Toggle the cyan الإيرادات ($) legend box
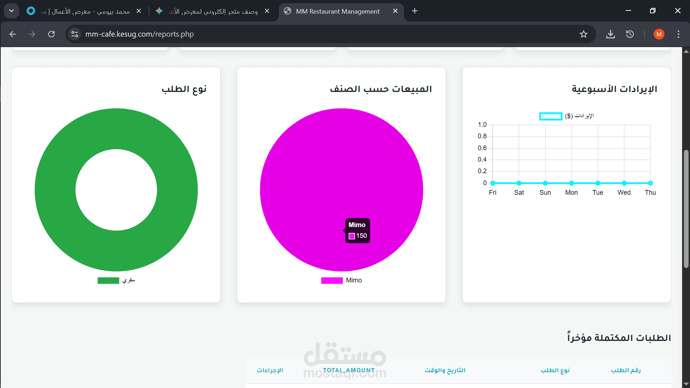Viewport: 690px width, 388px height. 551,116
